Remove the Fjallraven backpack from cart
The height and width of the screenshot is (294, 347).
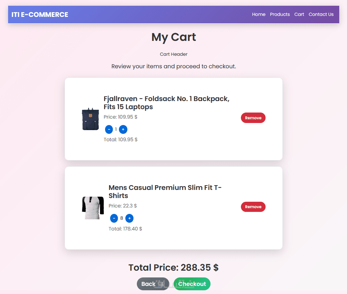click(x=253, y=118)
